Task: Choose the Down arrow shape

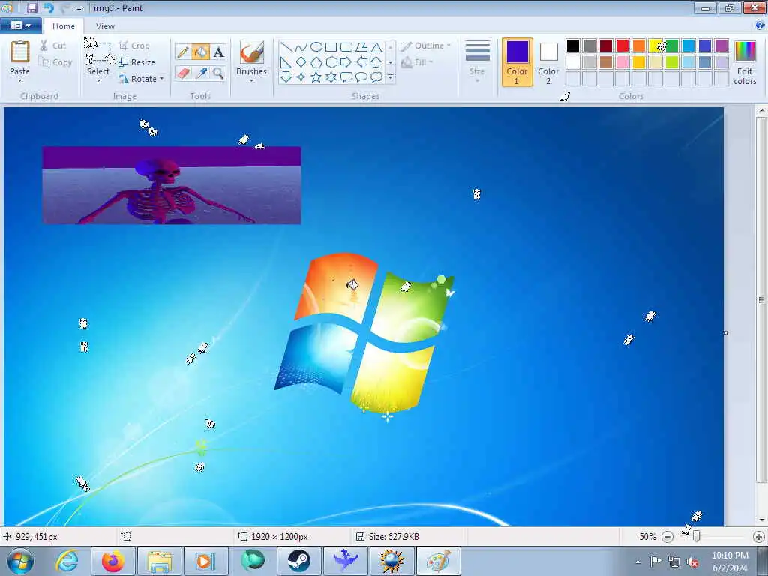Action: [286, 77]
